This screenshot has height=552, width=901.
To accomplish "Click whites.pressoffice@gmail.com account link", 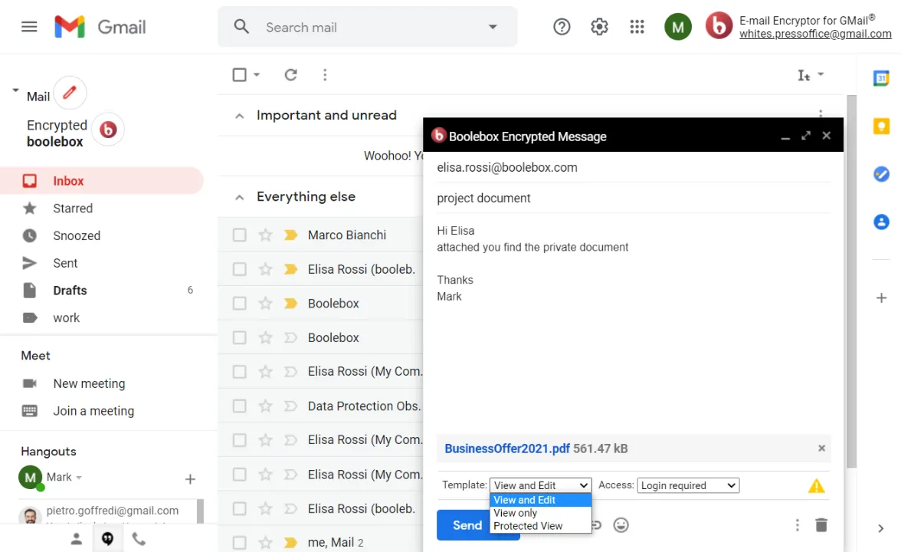I will click(x=815, y=34).
